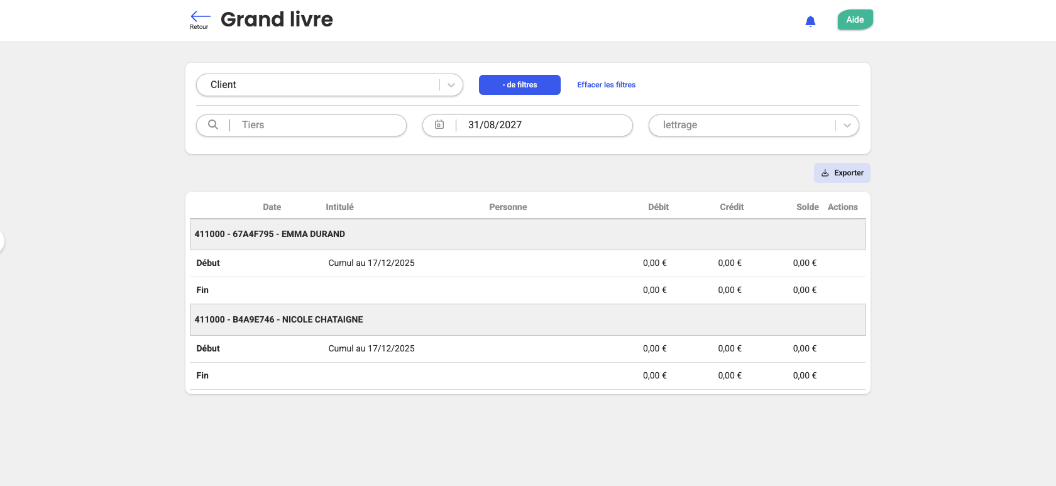Screen dimensions: 1056x486
Task: Expand the Client dropdown chevron
Action: pos(451,85)
